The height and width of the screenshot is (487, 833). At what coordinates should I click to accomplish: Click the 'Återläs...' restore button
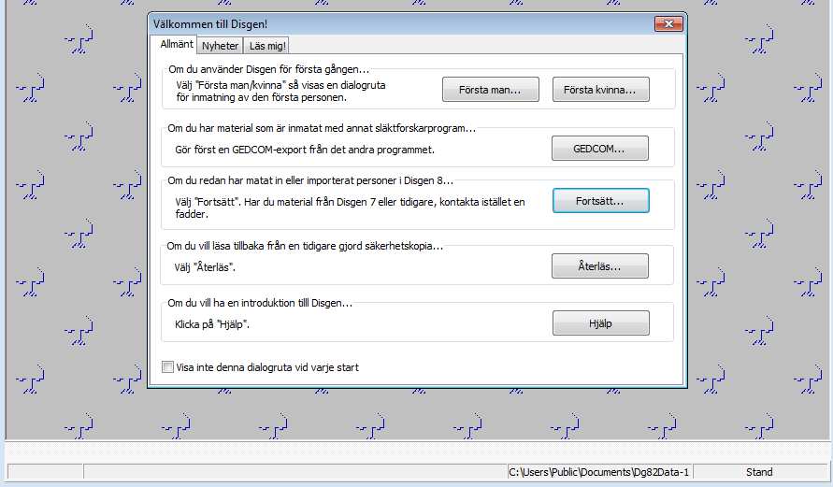click(600, 266)
